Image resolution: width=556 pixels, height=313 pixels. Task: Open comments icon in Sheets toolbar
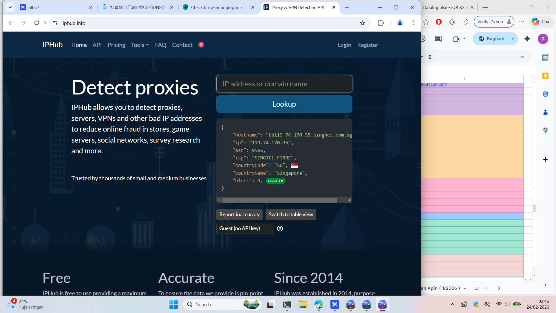click(x=438, y=39)
